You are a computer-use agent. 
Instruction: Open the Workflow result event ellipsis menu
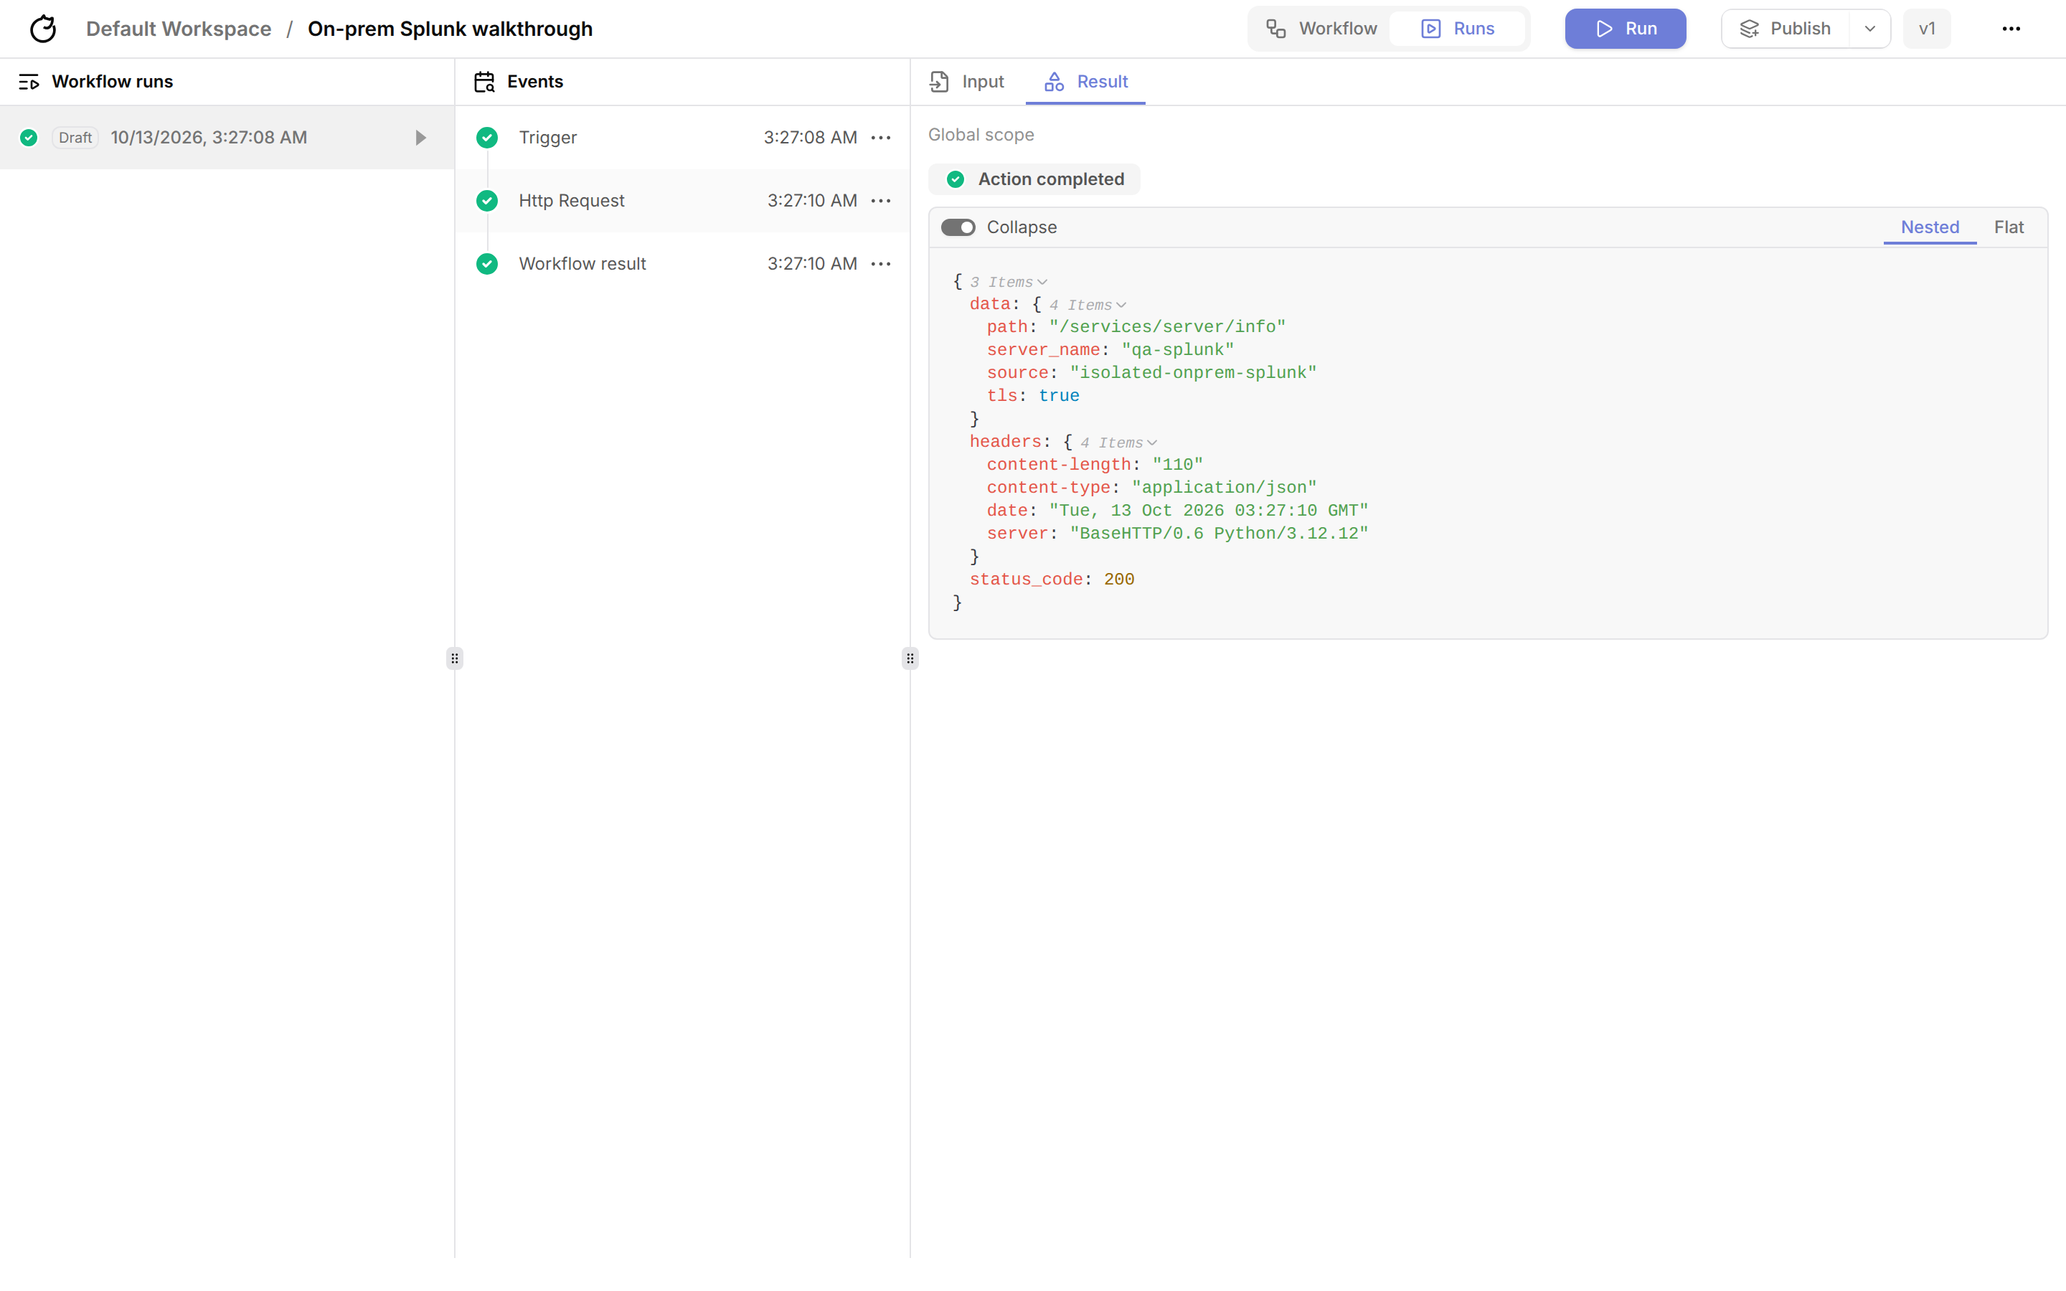tap(881, 264)
